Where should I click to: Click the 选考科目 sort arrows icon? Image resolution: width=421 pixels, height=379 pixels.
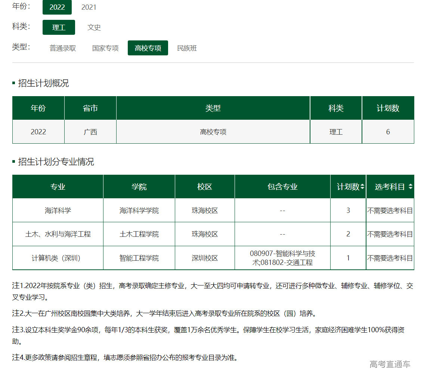point(411,187)
